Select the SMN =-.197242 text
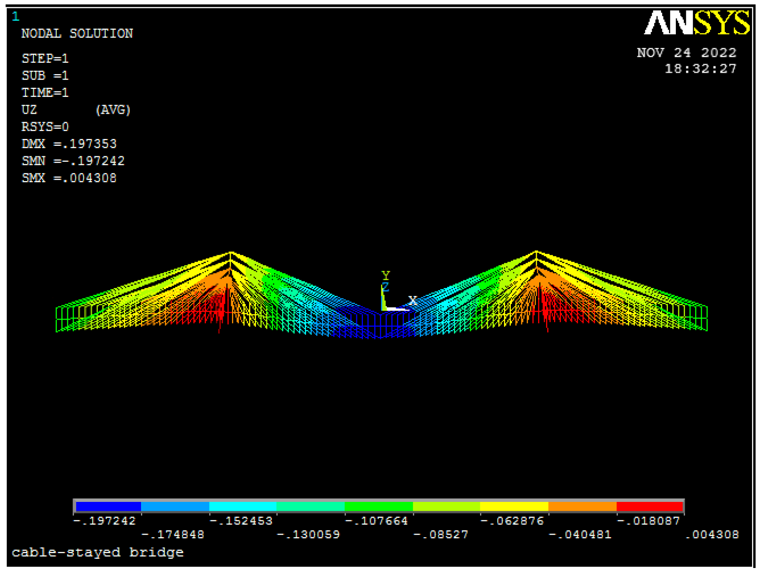Viewport: 760px width, 574px height. click(73, 161)
